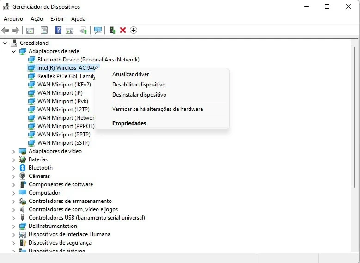The width and height of the screenshot is (360, 263).
Task: Expand the Adaptadores de vídeo category
Action: pos(14,152)
